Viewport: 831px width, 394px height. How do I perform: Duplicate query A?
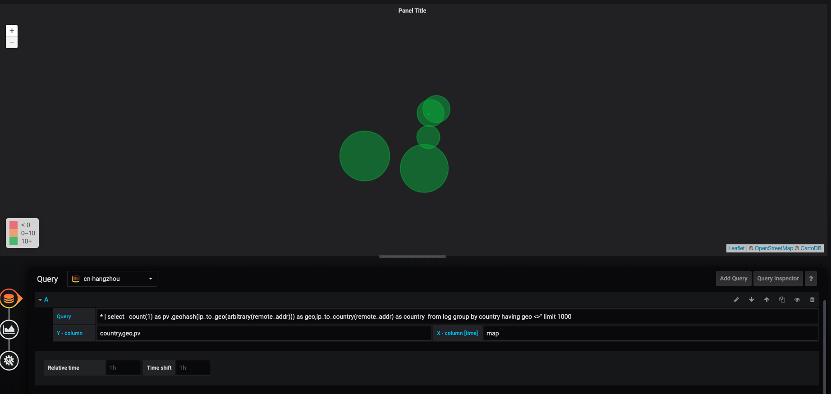782,300
